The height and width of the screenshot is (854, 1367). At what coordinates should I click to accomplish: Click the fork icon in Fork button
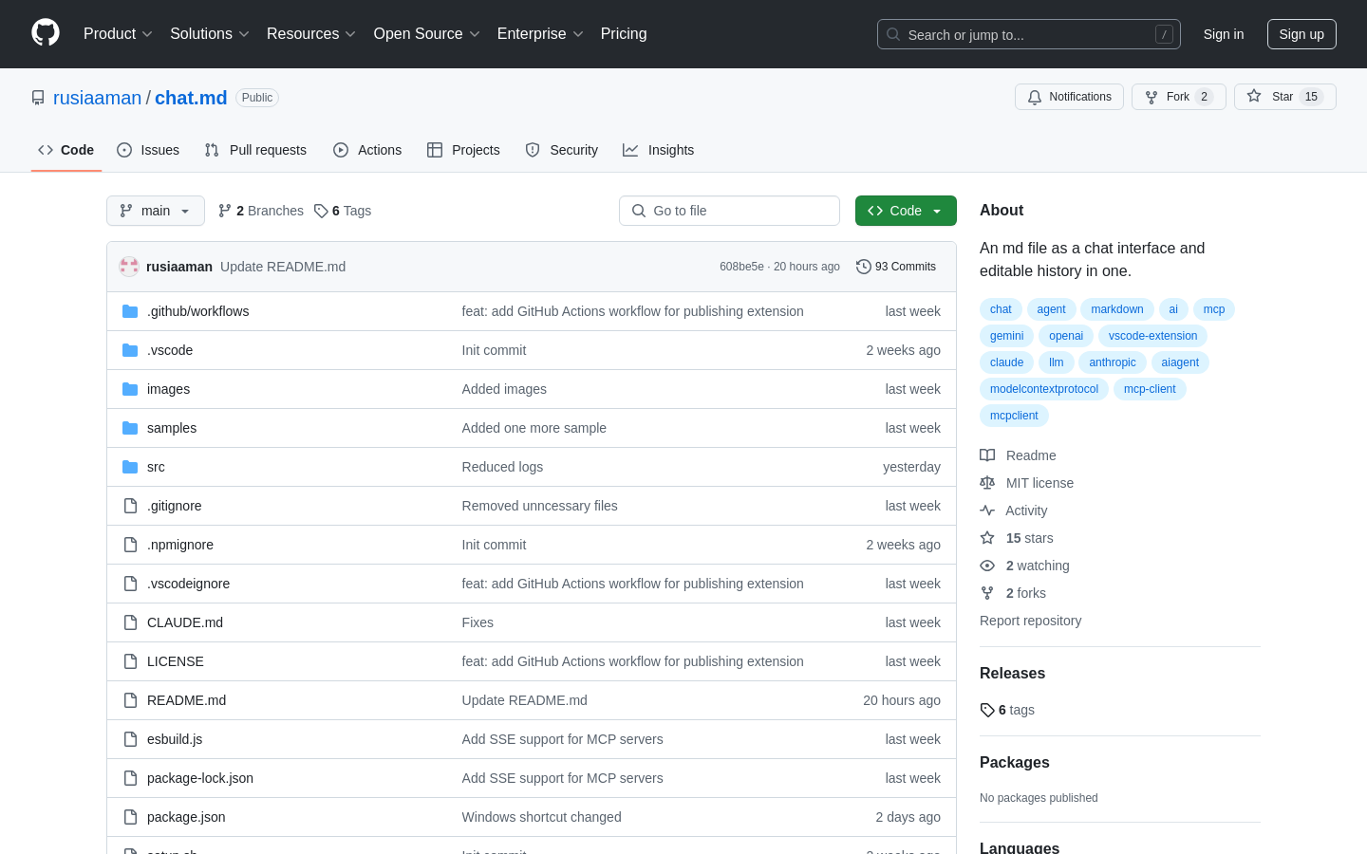click(1152, 97)
